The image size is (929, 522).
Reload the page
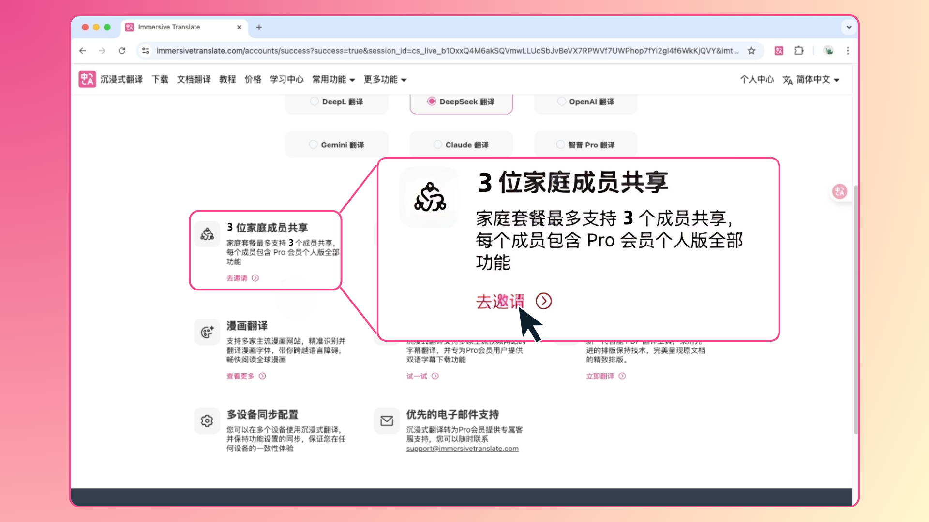tap(122, 51)
